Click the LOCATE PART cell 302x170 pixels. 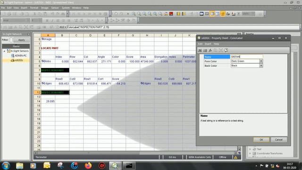50,48
